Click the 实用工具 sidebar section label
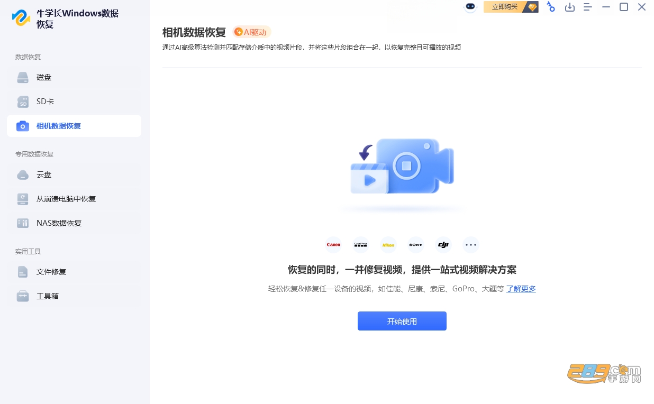 (28, 252)
